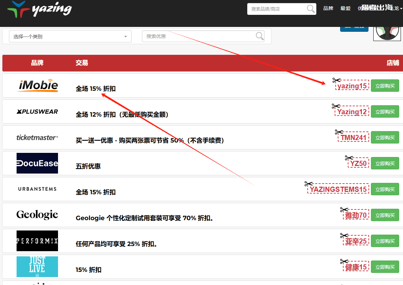Screen dimensions: 403x285
Task: Open PERFORMIX 25% 折扣 deal text
Action: pos(116,244)
